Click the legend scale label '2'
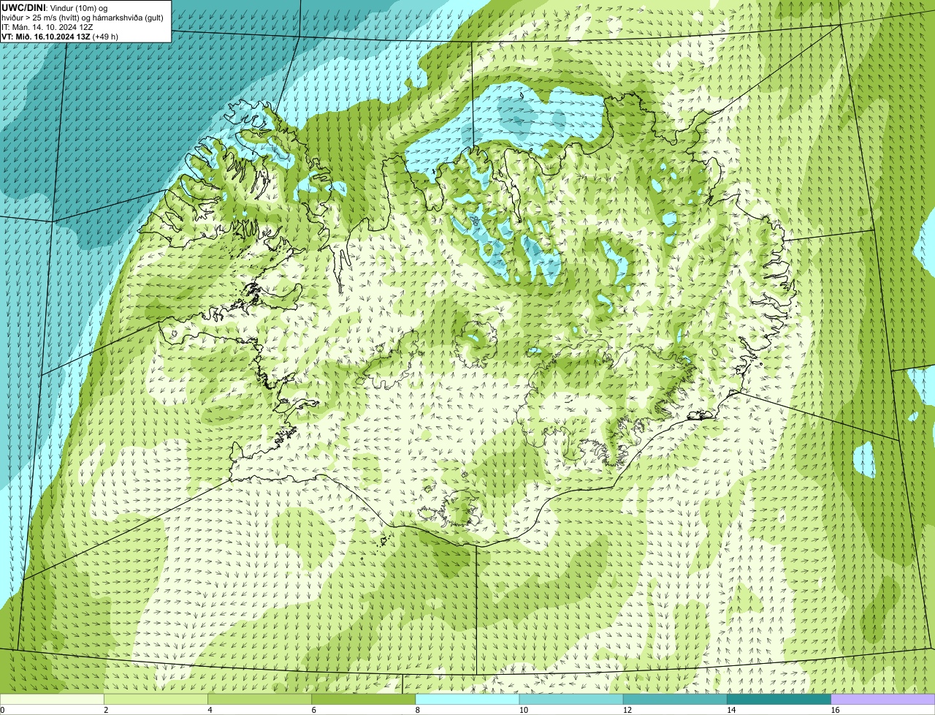The height and width of the screenshot is (715, 935). point(107,710)
